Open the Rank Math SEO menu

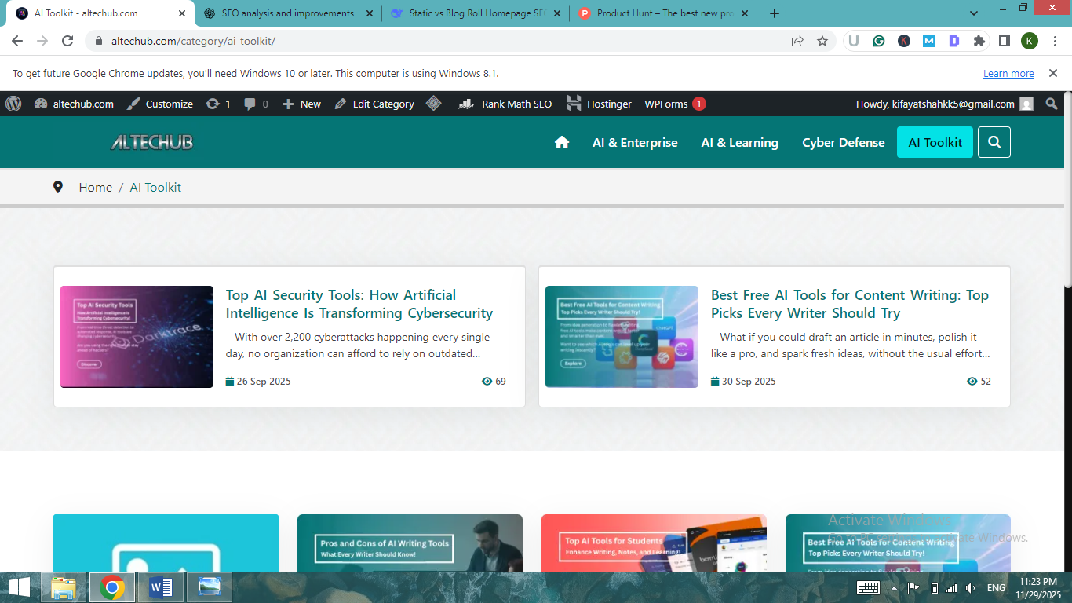(x=505, y=104)
